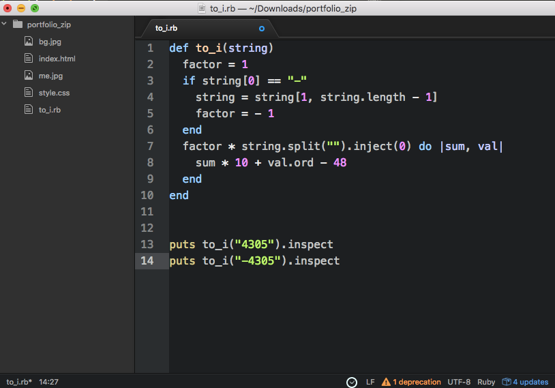
Task: Click string.length on line 4
Action: 363,97
